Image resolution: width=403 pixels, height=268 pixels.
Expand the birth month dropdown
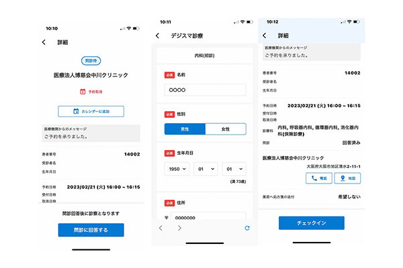click(205, 170)
